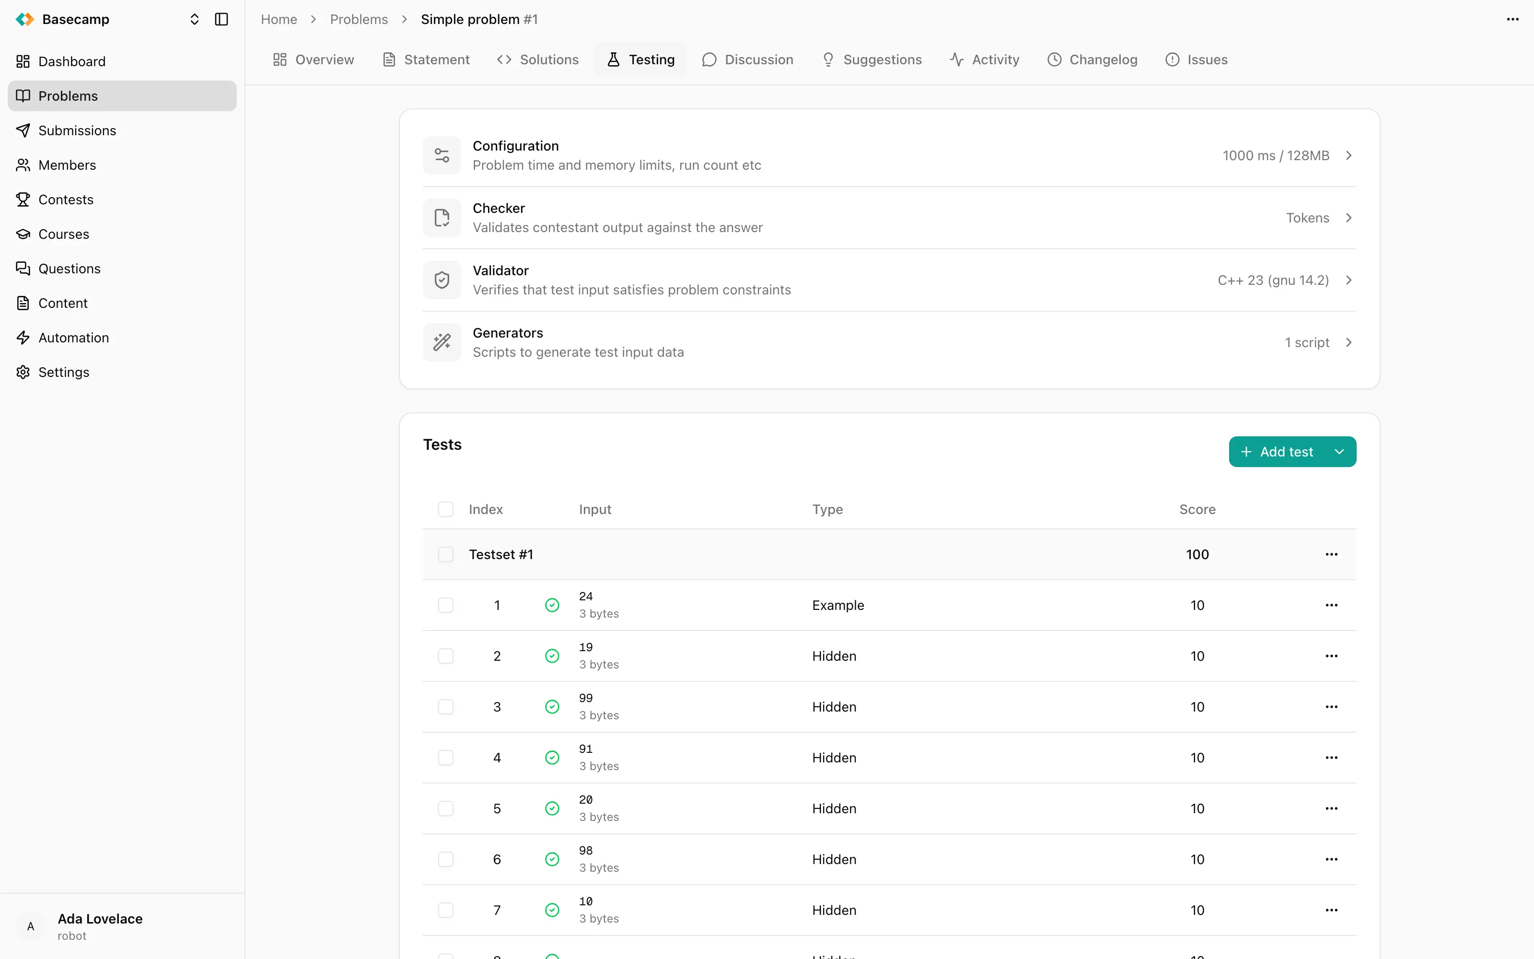
Task: Go to Problems via breadcrumb
Action: tap(359, 19)
